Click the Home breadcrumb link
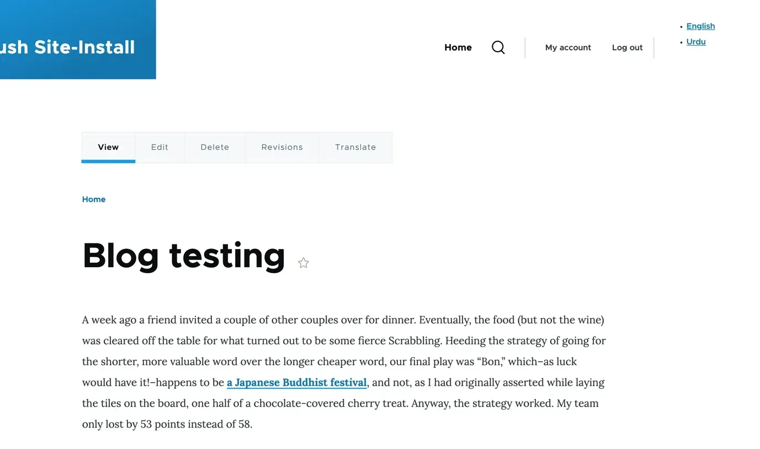 (94, 199)
